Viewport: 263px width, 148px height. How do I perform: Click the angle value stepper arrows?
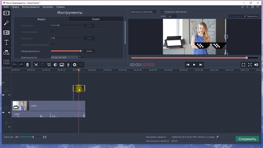click(x=175, y=16)
